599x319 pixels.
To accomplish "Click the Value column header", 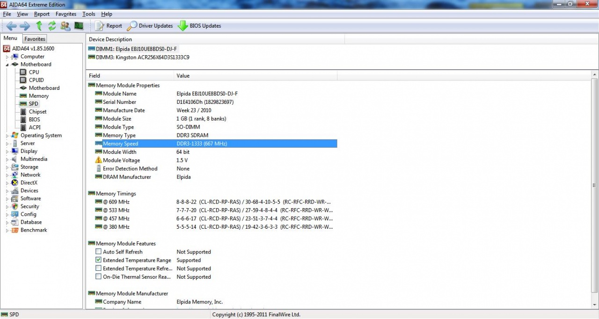I will tap(256, 75).
